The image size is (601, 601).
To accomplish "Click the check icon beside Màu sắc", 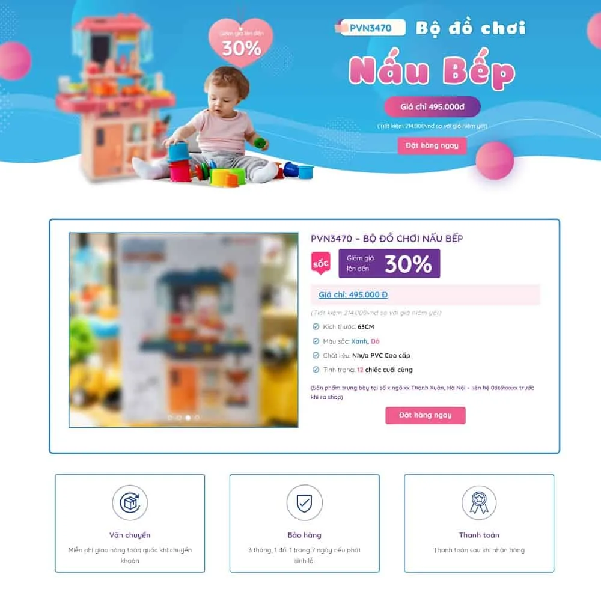I will coord(316,341).
